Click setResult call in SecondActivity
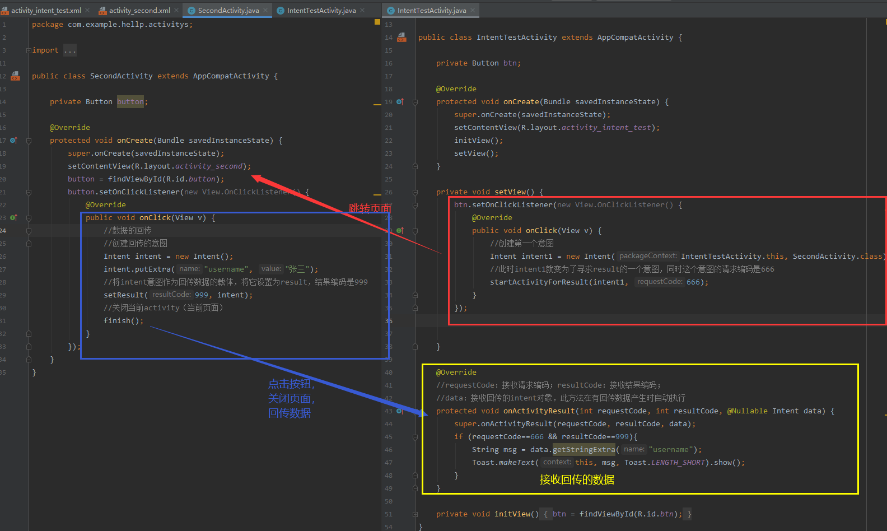Image resolution: width=887 pixels, height=531 pixels. click(x=178, y=295)
